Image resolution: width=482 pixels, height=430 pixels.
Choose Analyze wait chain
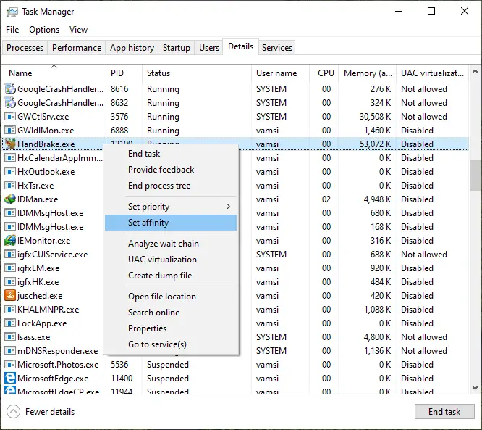[x=171, y=244]
